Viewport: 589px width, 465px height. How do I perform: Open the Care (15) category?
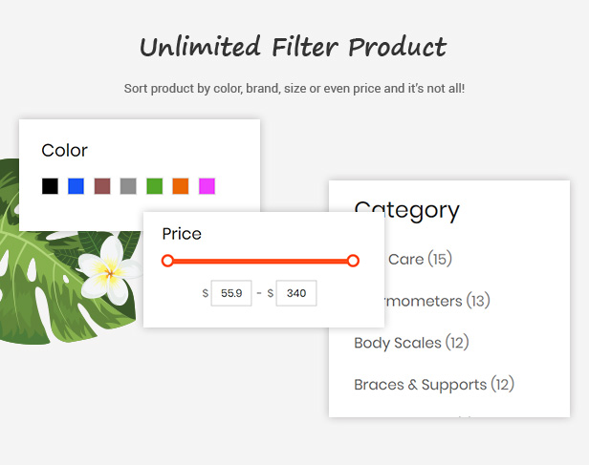[x=420, y=259]
